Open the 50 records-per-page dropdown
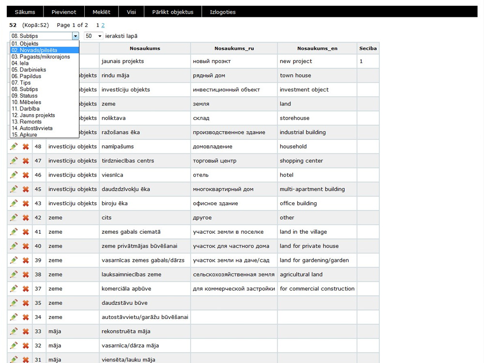Viewport: 484px width, 363px height. point(93,36)
